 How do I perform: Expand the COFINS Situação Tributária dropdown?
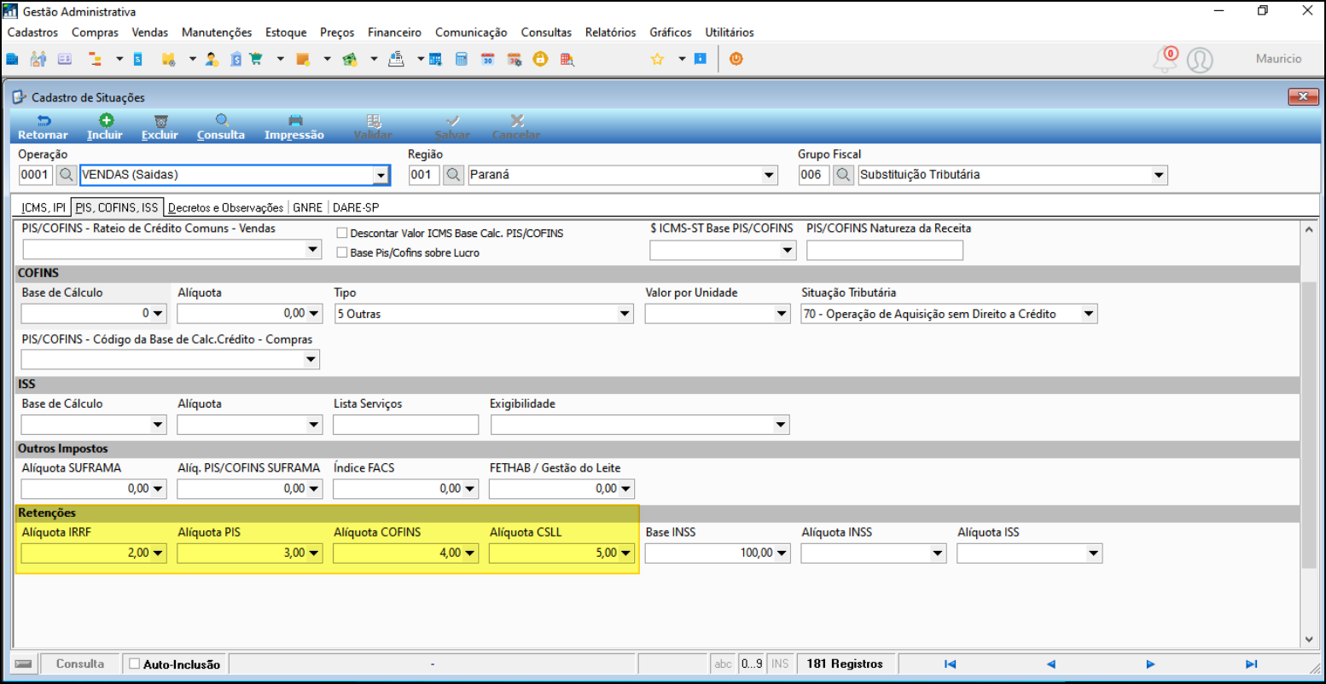[x=1088, y=314]
